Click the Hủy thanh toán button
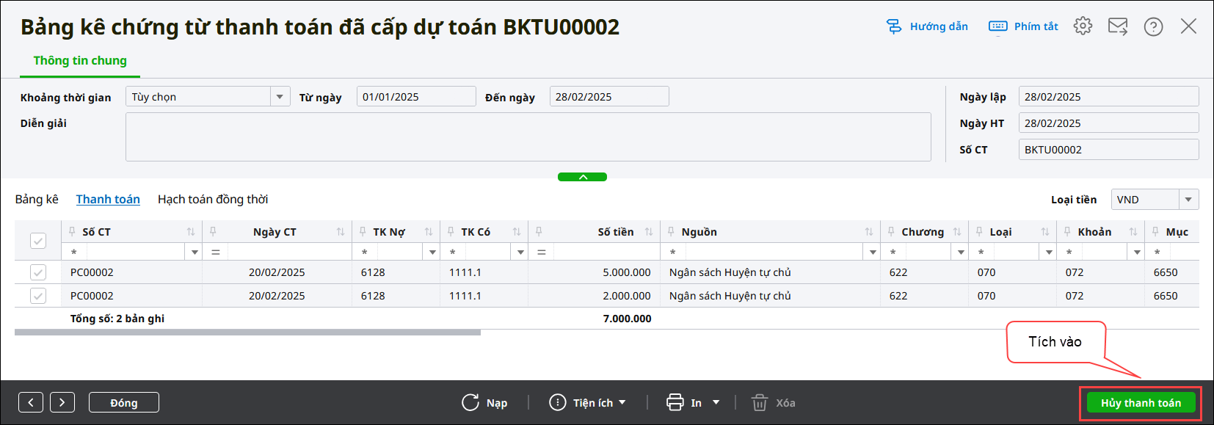Screen dimensions: 1214x425 (1141, 402)
